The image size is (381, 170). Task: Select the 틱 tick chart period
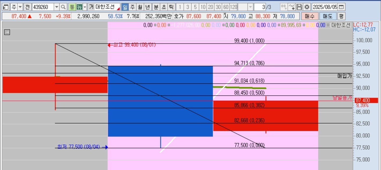[x=171, y=7]
